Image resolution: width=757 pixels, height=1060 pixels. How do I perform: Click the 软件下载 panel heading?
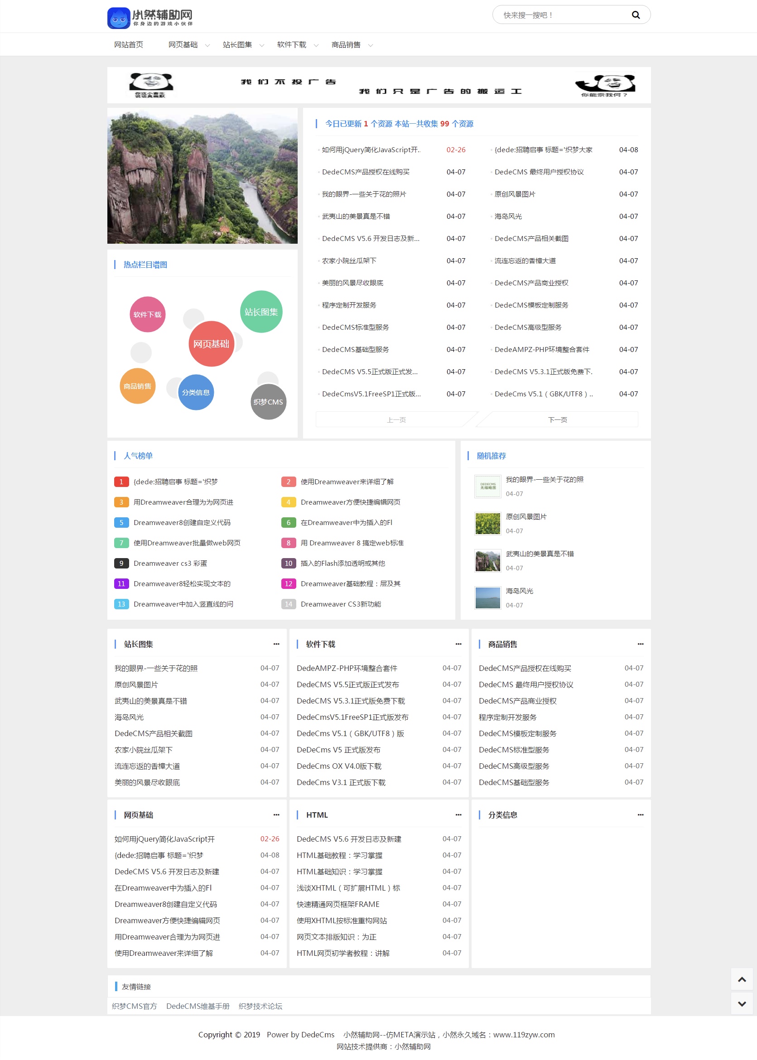320,644
